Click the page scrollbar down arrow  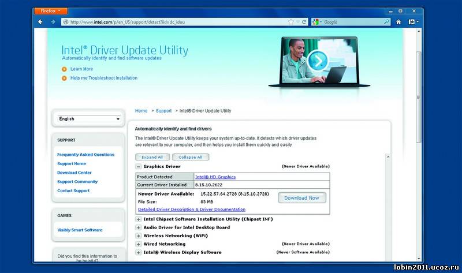419,258
